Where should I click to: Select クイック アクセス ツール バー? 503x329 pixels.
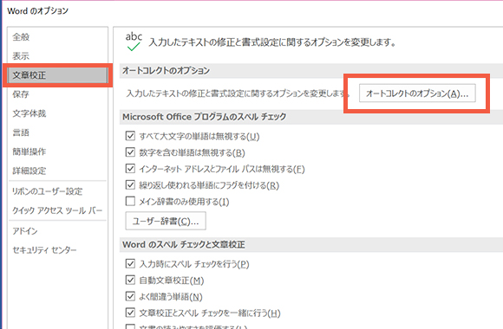(57, 210)
